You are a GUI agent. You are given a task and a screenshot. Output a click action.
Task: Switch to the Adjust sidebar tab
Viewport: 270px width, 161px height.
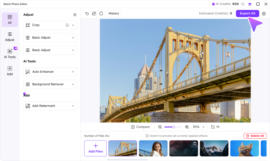[x=10, y=37]
